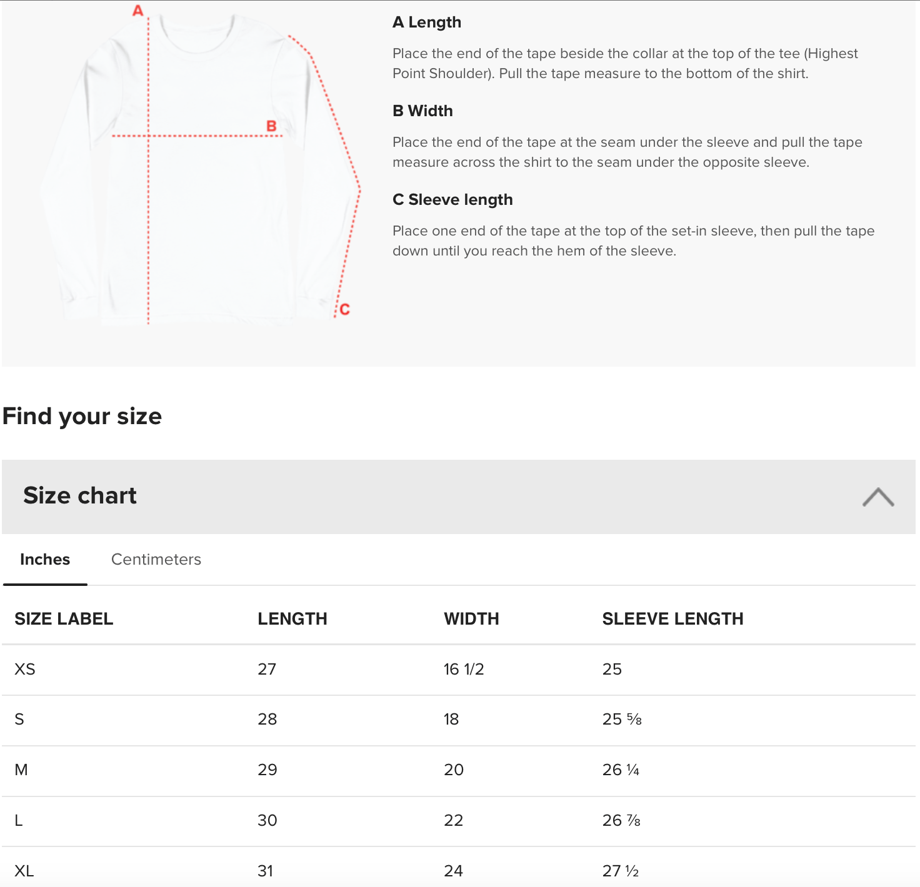Select the M size label cell
The height and width of the screenshot is (887, 920).
pyautogui.click(x=21, y=770)
